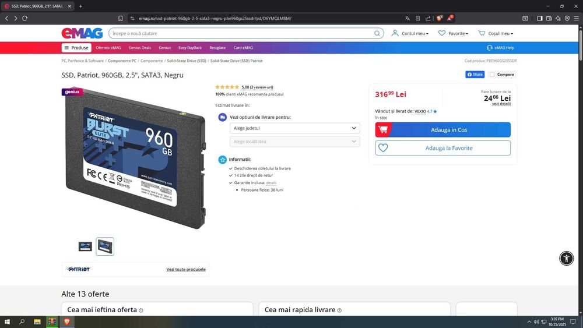Open warranty detalii link

tap(271, 183)
